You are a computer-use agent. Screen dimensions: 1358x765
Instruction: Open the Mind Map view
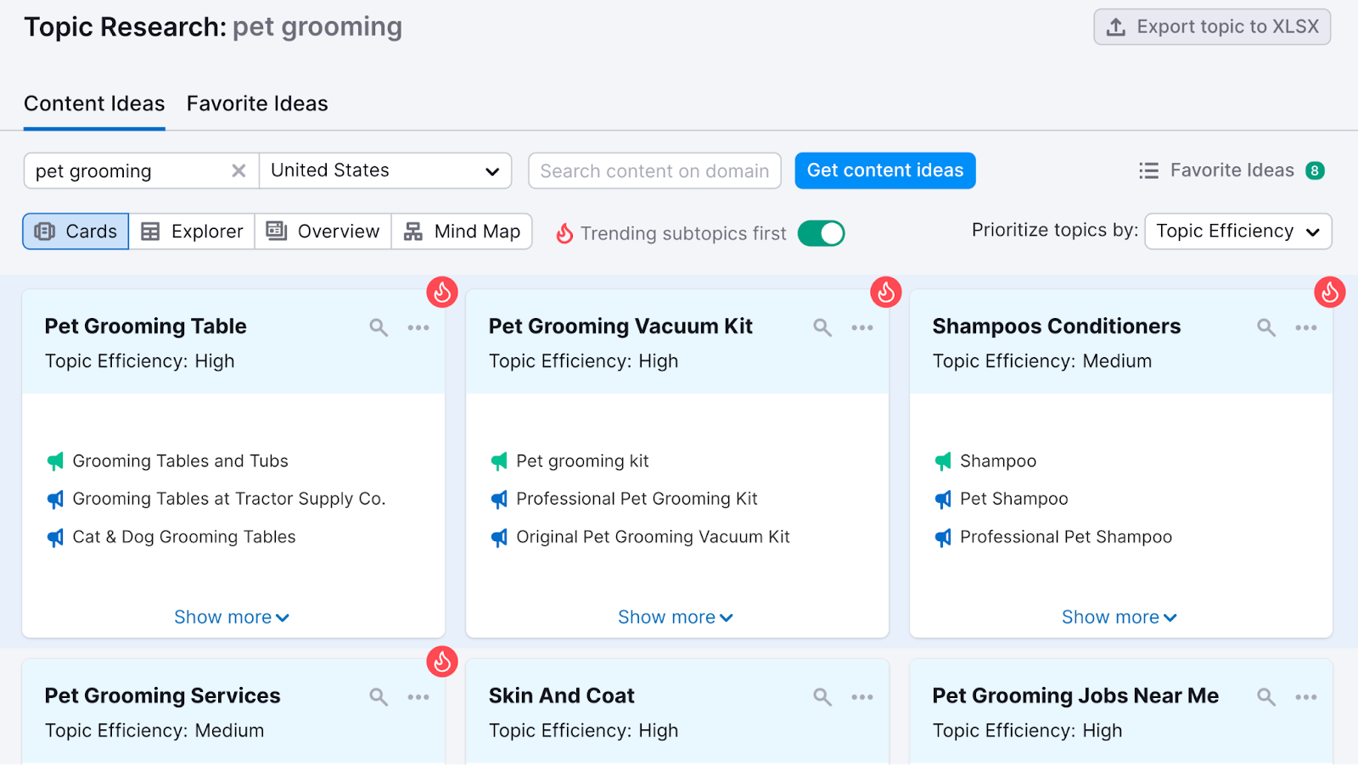pos(462,231)
